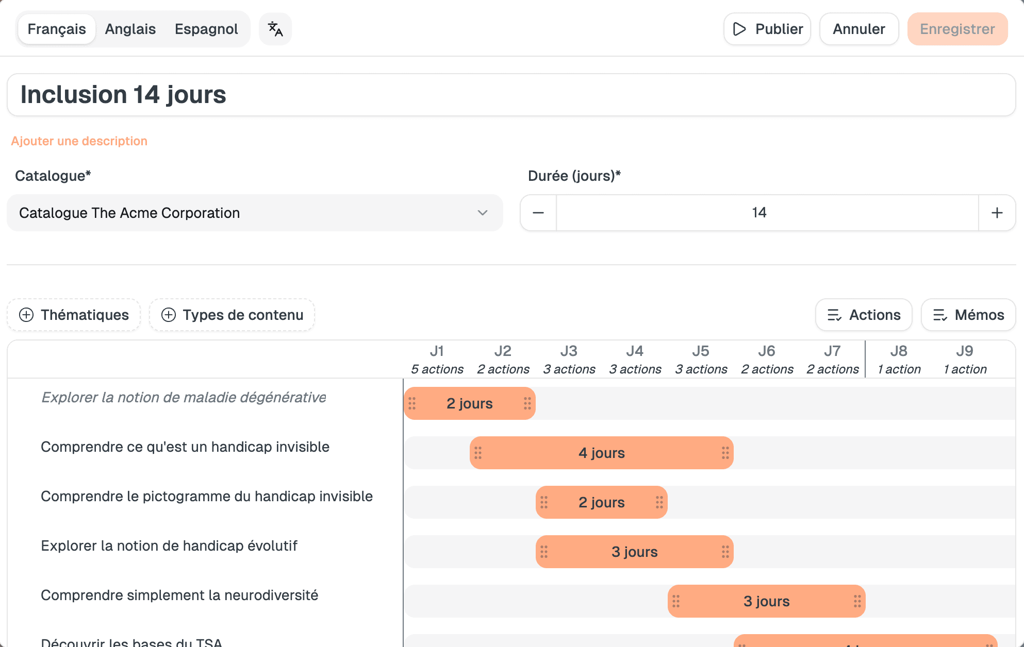Click the 3 jours bar for handicap évolutif

coord(635,552)
